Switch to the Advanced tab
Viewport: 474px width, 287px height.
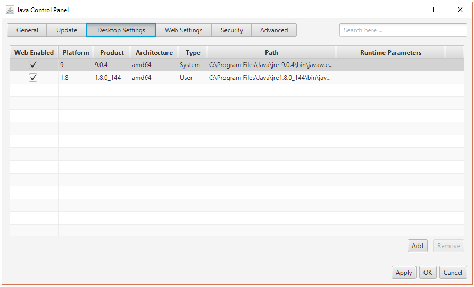[x=274, y=30]
